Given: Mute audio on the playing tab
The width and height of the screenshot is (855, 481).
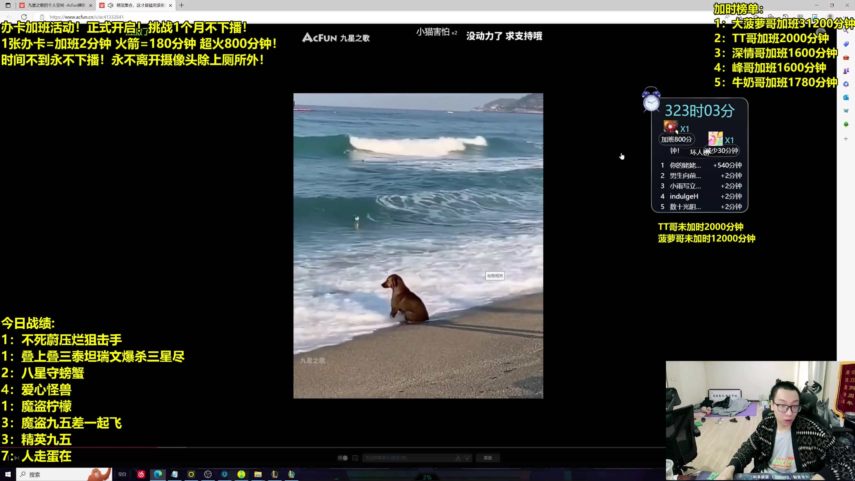Looking at the screenshot, I should pos(111,5).
